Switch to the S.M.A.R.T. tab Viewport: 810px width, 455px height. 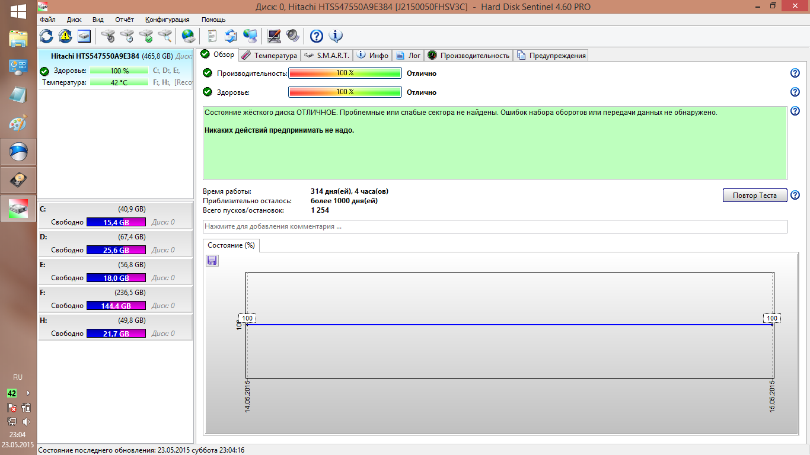327,55
